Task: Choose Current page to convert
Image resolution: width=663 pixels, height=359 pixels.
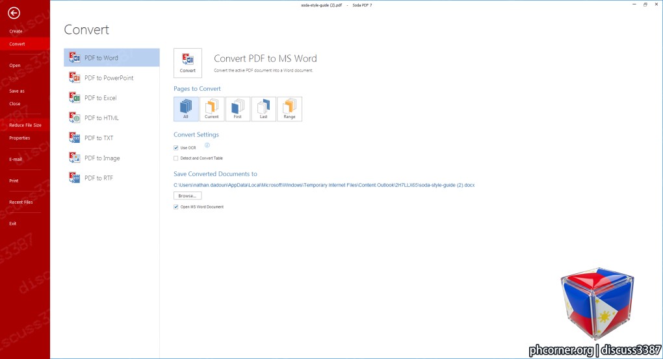Action: click(212, 109)
